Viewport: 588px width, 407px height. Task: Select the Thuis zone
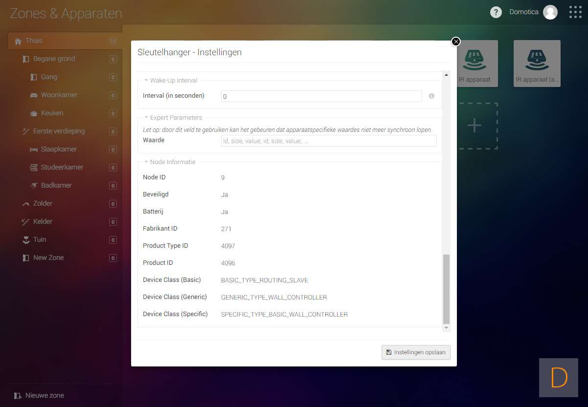click(34, 41)
